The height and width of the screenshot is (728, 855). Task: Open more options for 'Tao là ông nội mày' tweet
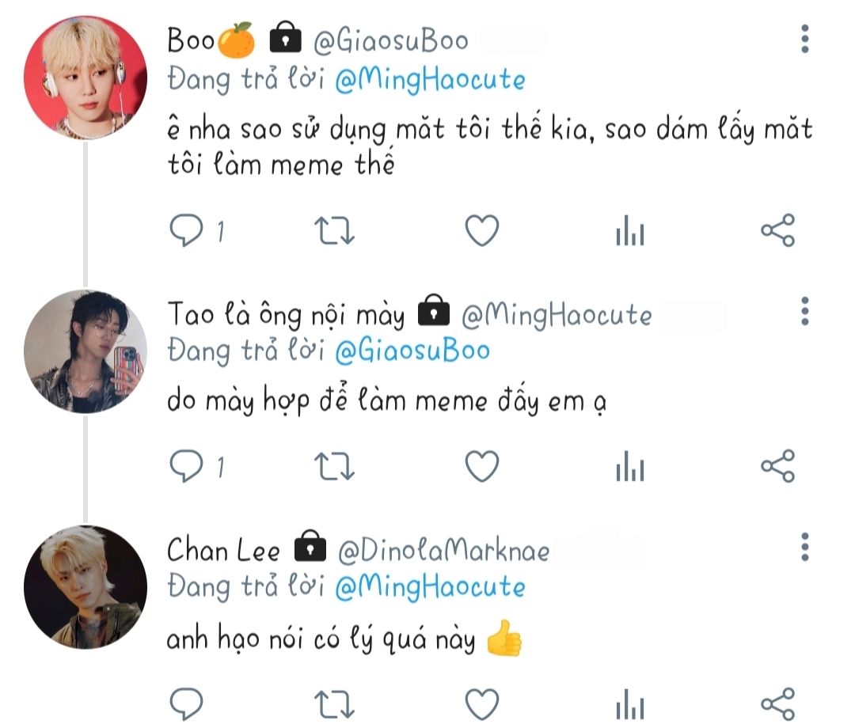804,312
